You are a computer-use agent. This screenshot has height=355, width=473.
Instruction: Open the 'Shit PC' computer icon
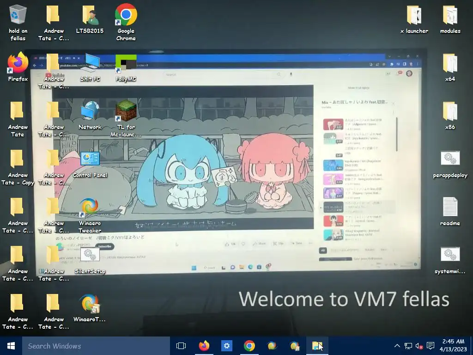pyautogui.click(x=90, y=67)
